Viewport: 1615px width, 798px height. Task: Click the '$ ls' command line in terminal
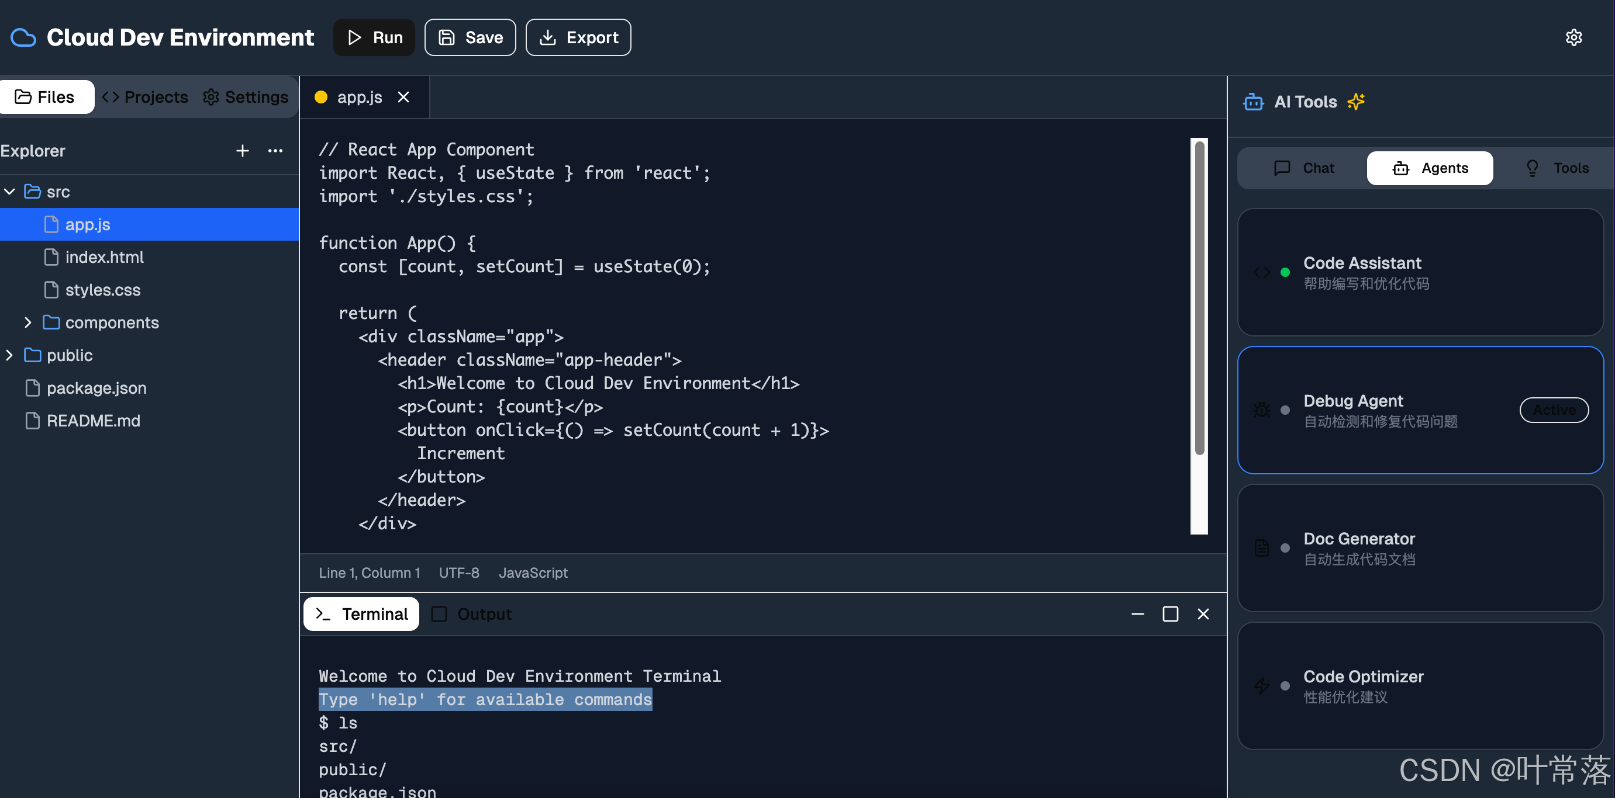338,722
